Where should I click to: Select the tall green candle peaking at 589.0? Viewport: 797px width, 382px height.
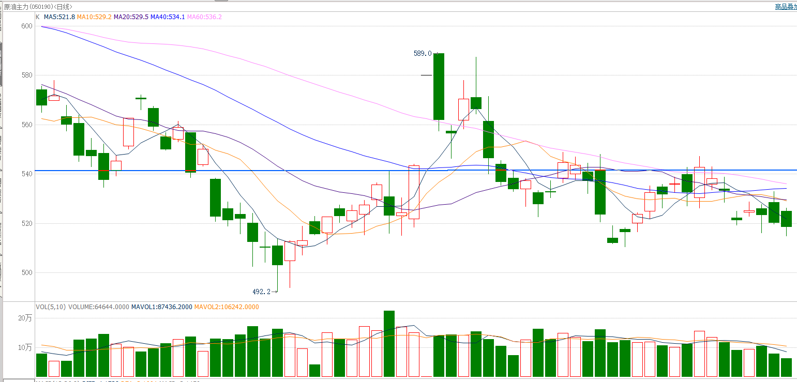[x=439, y=86]
